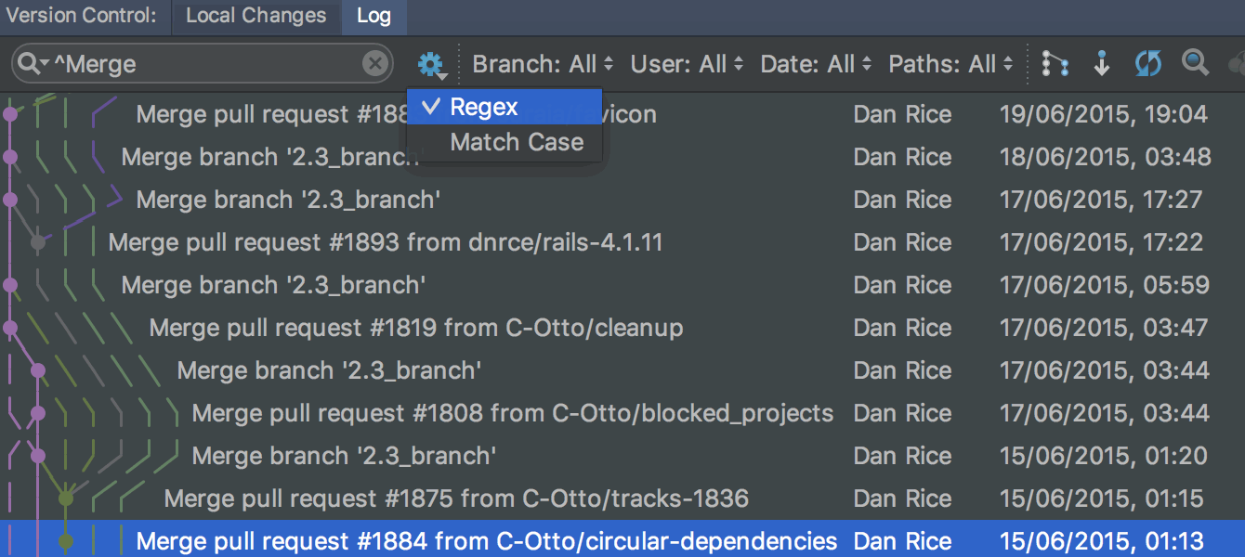Open the Branch: All filter
1245x557 pixels.
[x=543, y=64]
